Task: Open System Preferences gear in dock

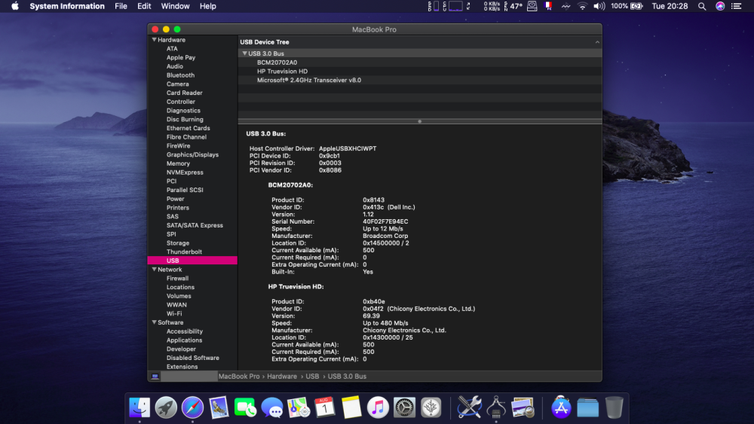Action: tap(404, 407)
